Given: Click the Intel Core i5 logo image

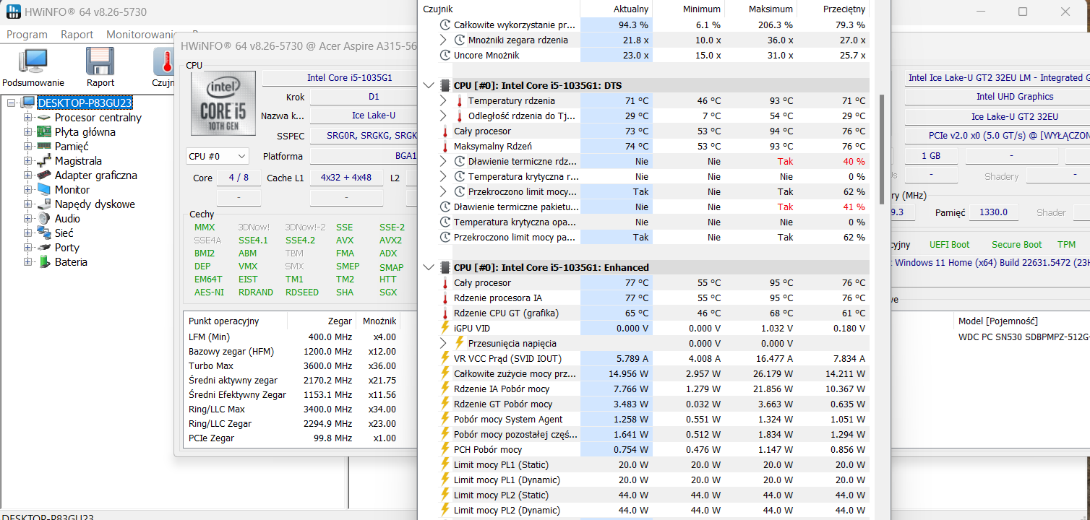Looking at the screenshot, I should pyautogui.click(x=223, y=103).
